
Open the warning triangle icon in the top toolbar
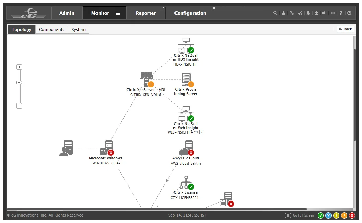click(300, 13)
